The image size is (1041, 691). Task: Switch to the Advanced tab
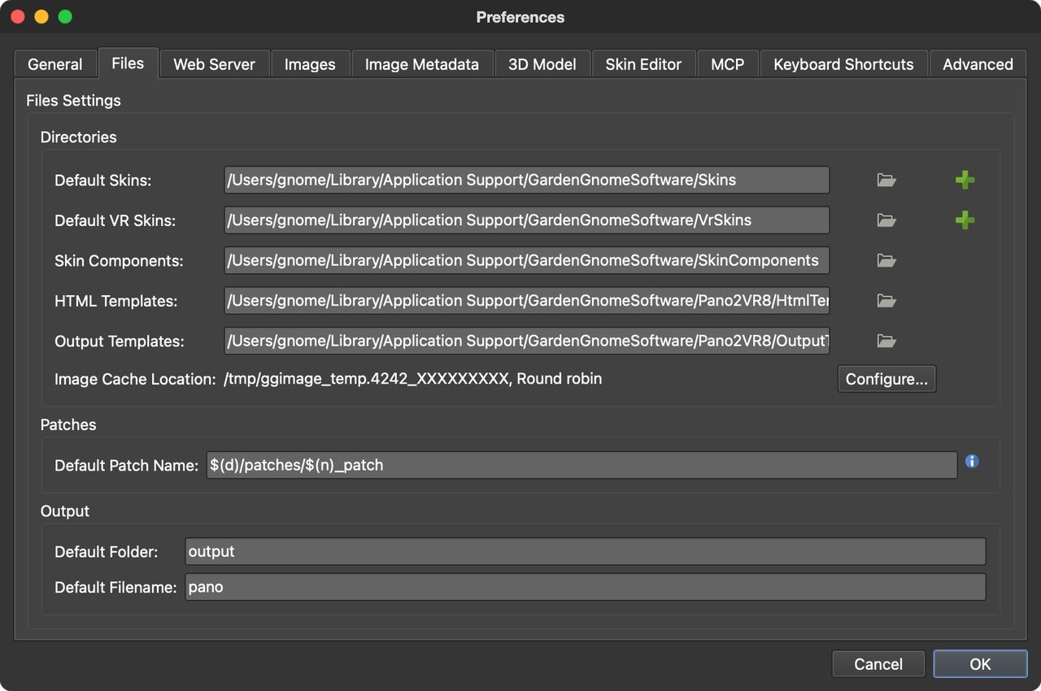[x=978, y=64]
